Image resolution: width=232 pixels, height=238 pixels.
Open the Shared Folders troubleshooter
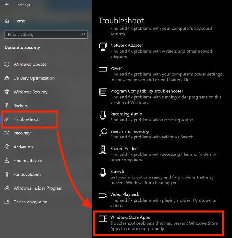pyautogui.click(x=158, y=154)
